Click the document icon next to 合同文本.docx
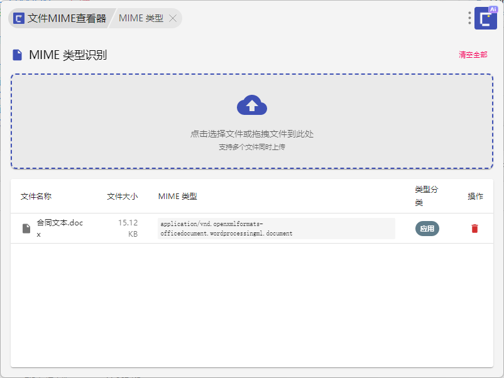Screen dimensions: 504x378 [26, 229]
